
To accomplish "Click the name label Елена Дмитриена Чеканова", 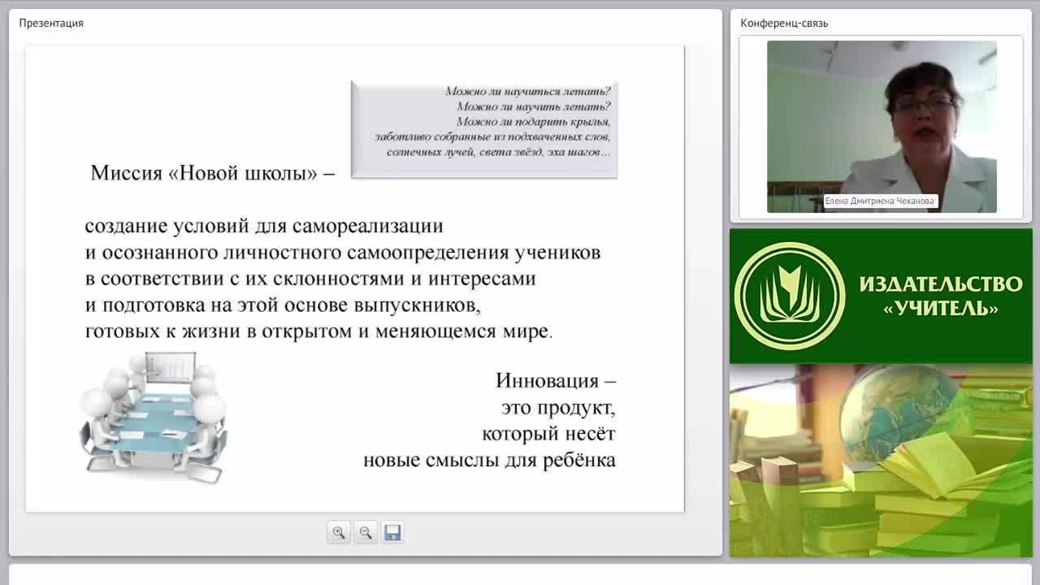I will pos(881,201).
